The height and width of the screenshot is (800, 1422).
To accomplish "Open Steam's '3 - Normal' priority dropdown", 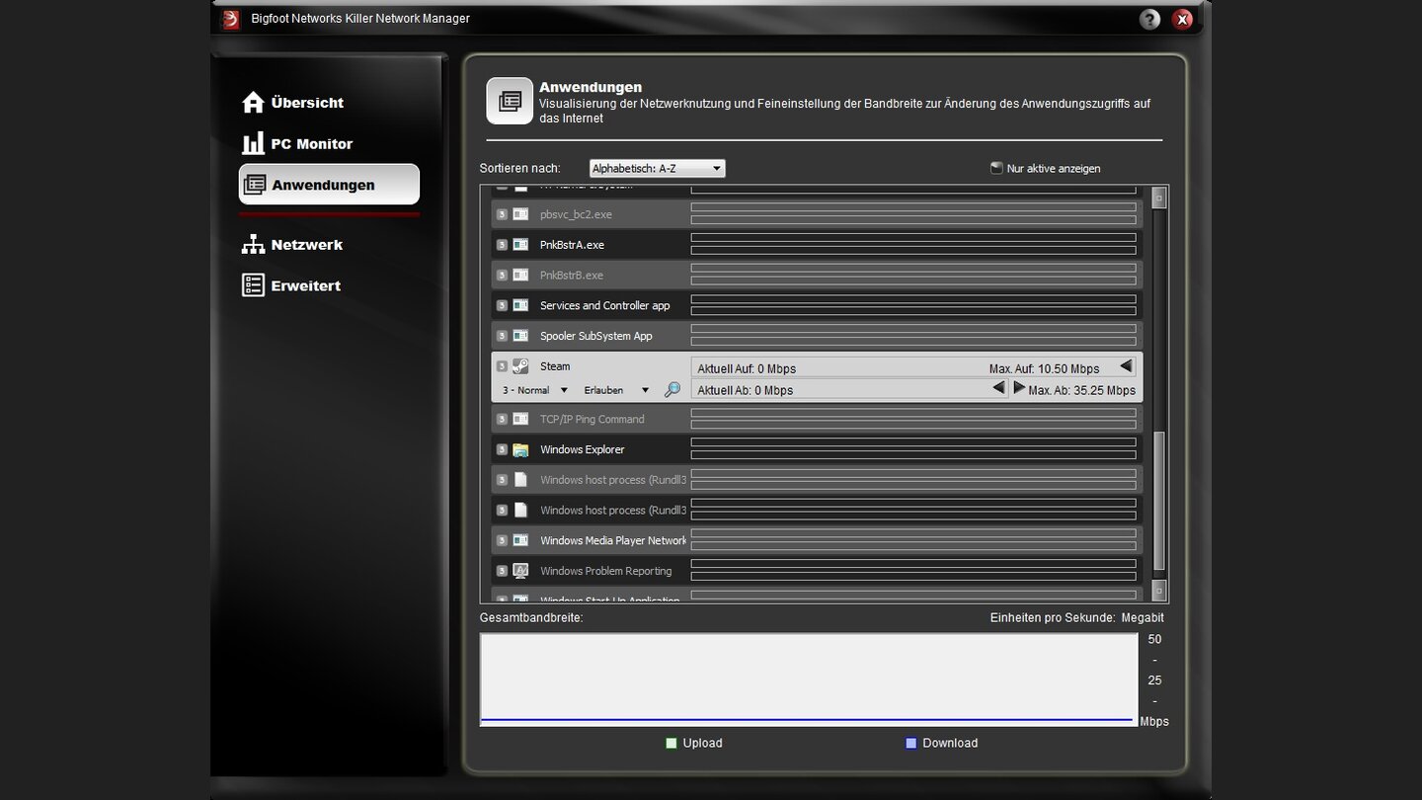I will 534,390.
